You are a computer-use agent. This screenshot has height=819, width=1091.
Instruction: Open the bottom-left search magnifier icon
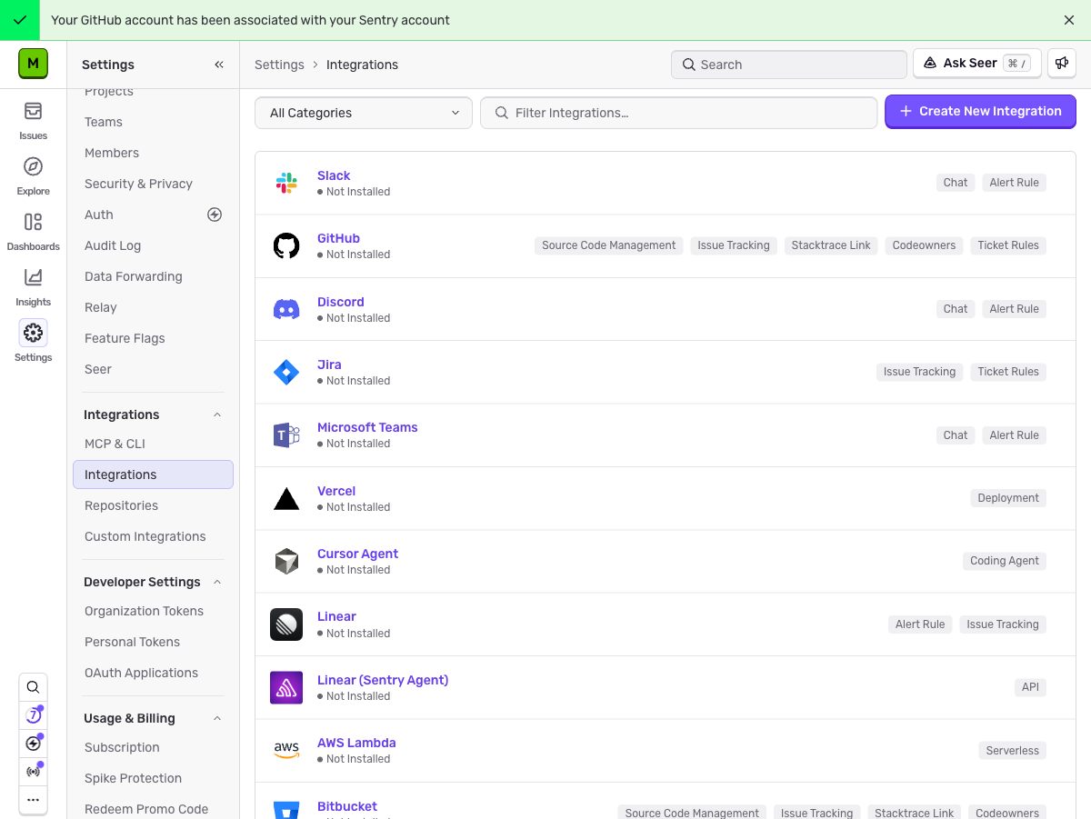click(33, 687)
